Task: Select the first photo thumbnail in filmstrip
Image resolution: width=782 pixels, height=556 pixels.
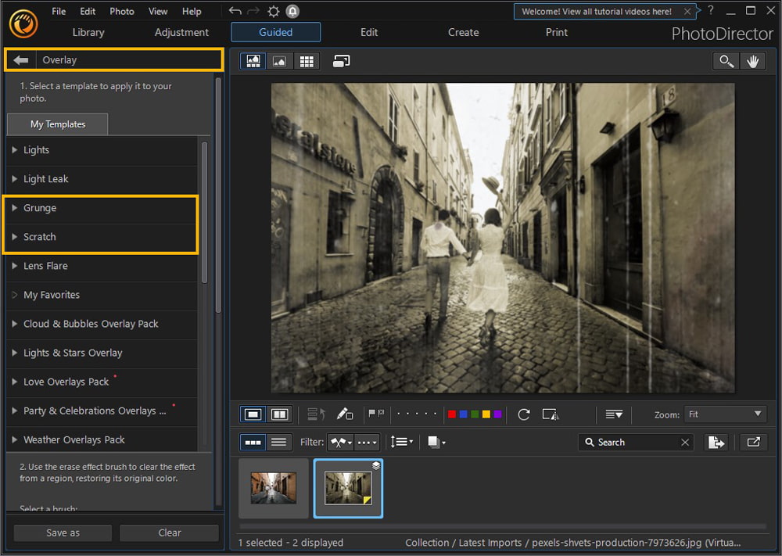Action: pyautogui.click(x=273, y=488)
